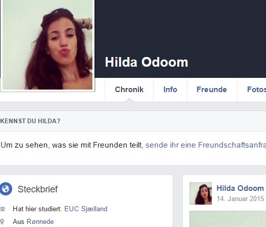Open Hilda Odoom's large profile picture
Screen dimensions: 266x227
(47, 45)
